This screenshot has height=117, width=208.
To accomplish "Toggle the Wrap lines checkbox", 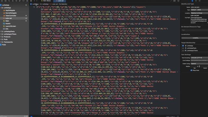I will (x=191, y=71).
